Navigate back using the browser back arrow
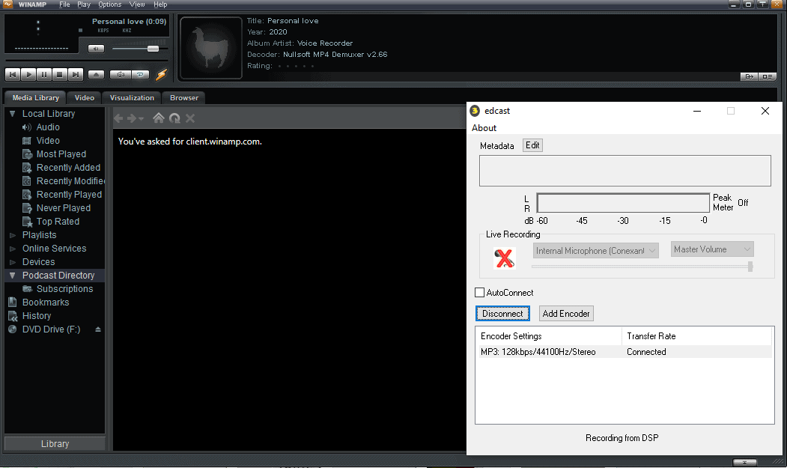 118,118
